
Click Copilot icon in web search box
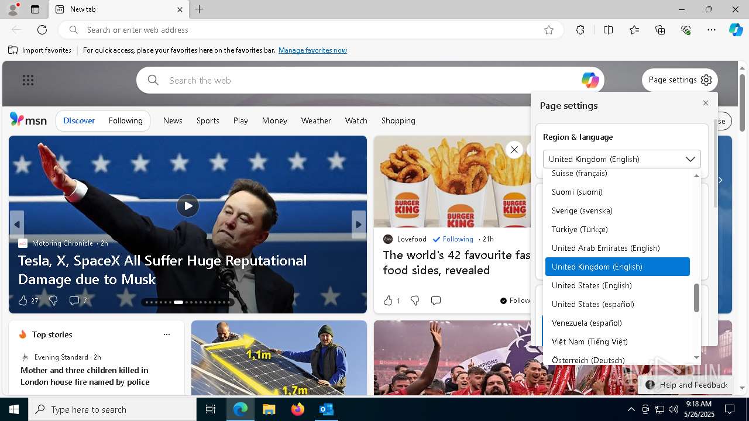point(590,80)
